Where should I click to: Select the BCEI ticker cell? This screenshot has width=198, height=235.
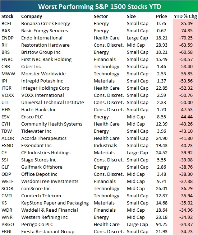coord(6,24)
